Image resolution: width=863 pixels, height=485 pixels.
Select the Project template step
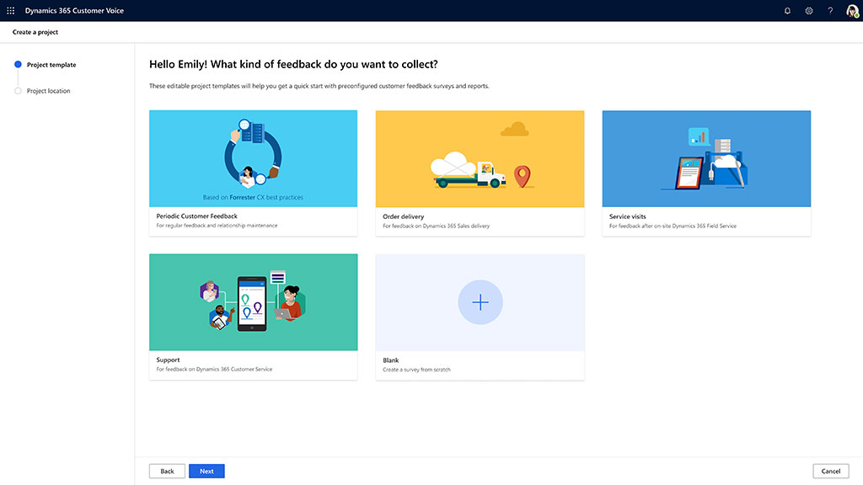pyautogui.click(x=51, y=64)
